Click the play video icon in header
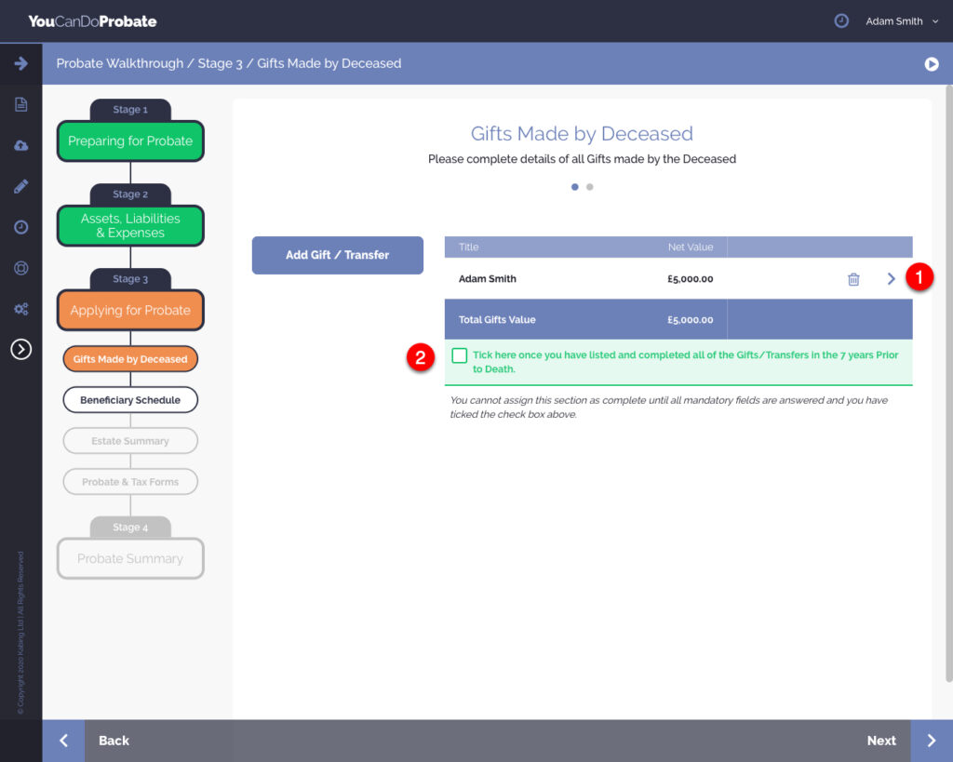The image size is (953, 762). (x=931, y=63)
